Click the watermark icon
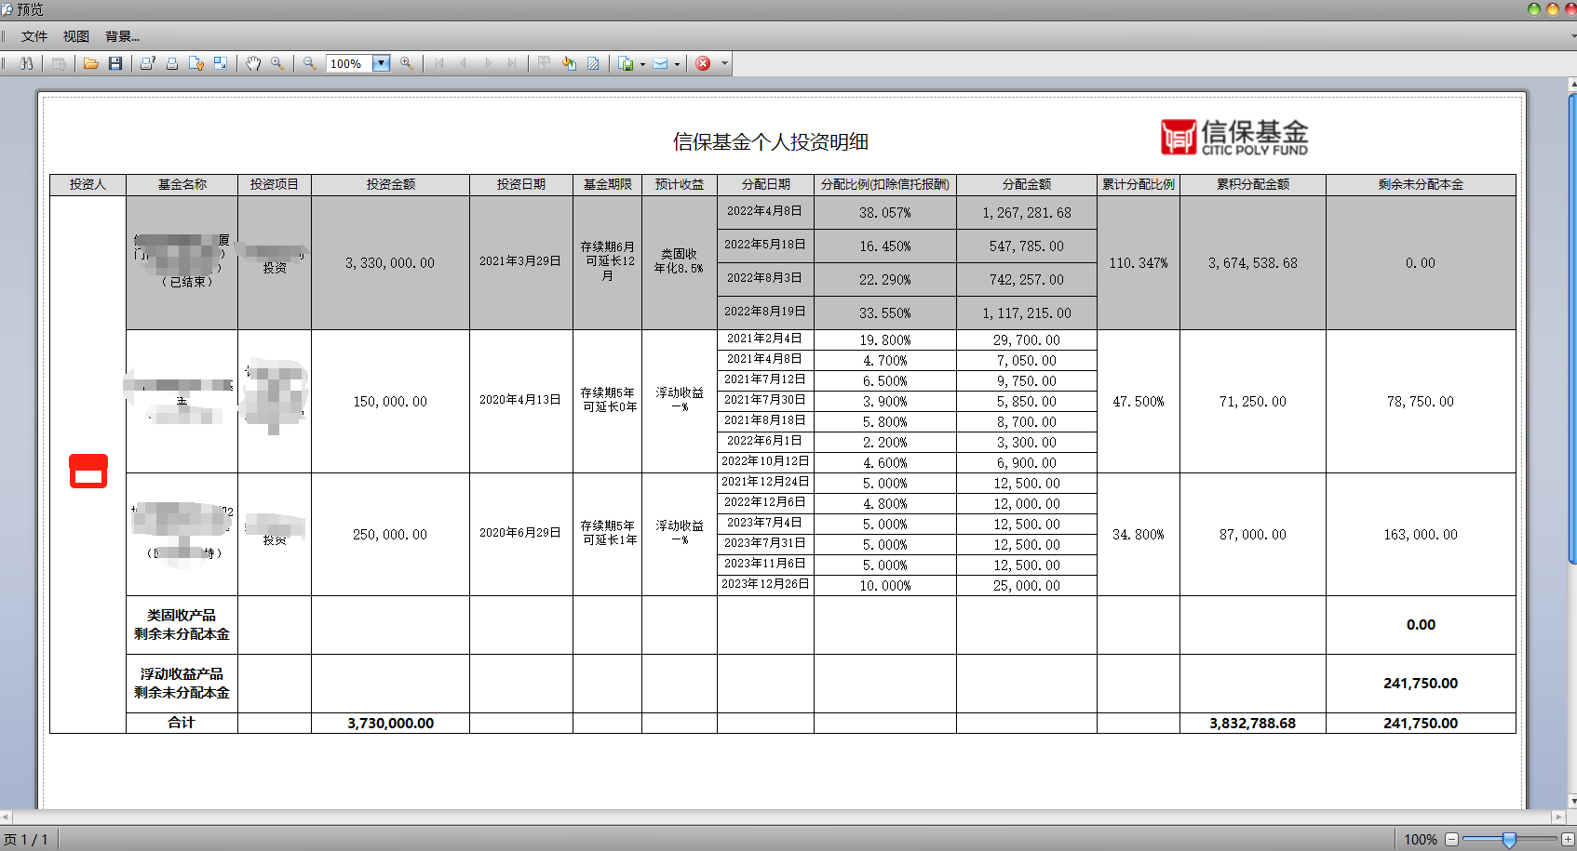 593,63
